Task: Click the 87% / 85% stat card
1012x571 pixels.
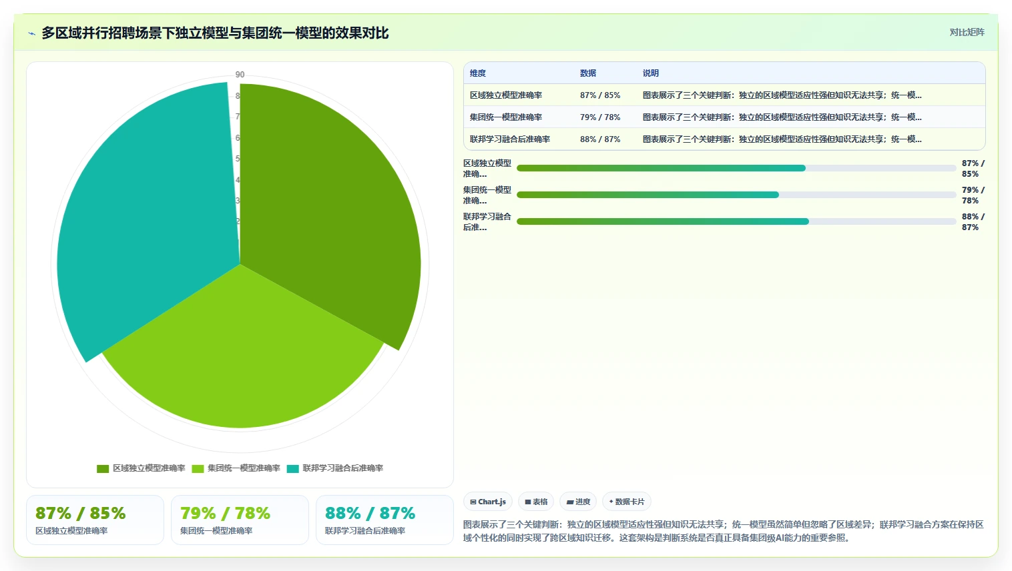Action: (95, 520)
